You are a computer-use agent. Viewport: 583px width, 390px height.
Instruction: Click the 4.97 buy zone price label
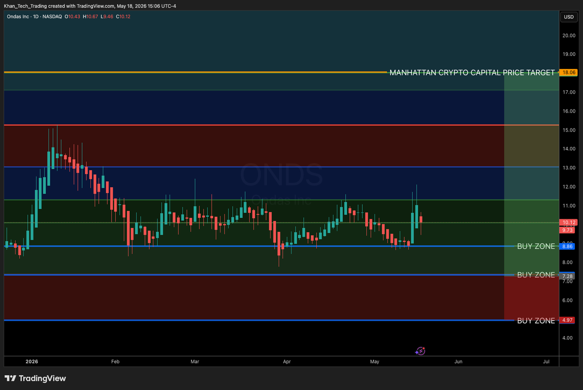[568, 320]
